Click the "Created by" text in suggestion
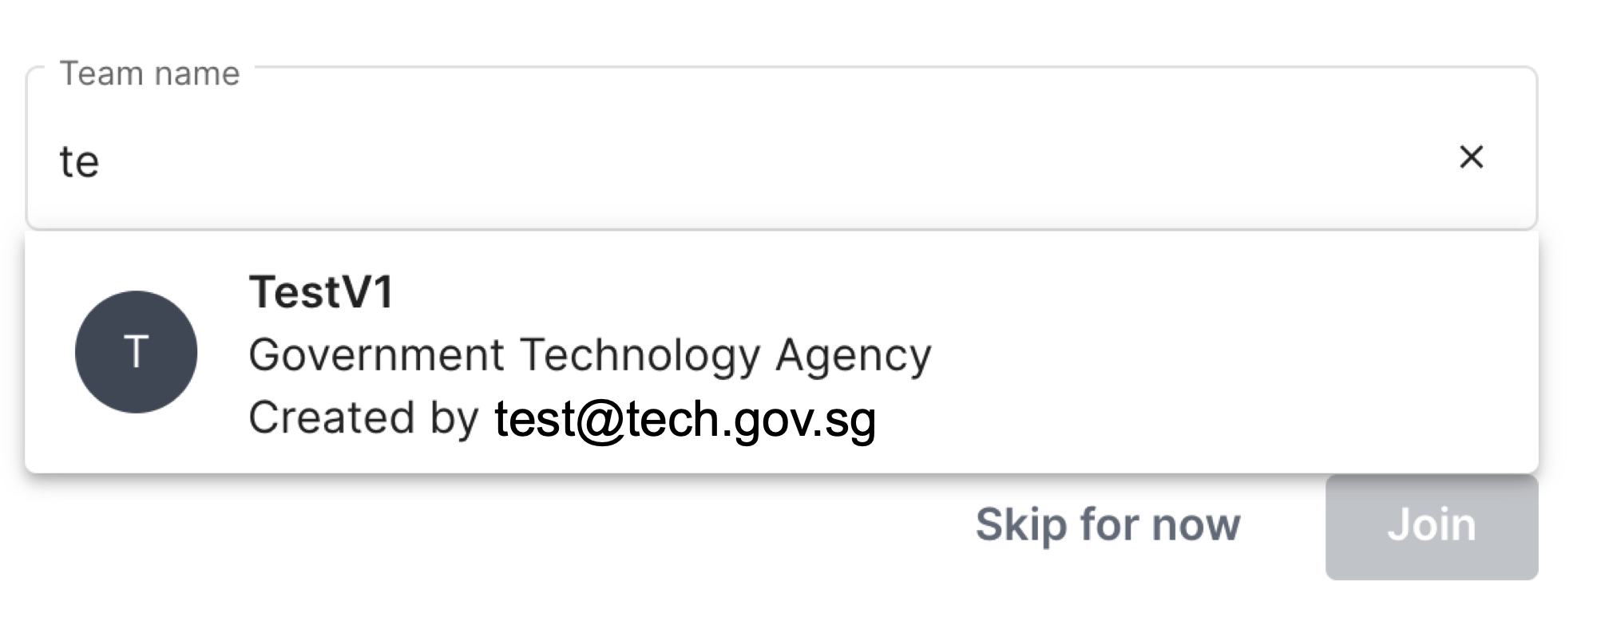 [x=363, y=417]
